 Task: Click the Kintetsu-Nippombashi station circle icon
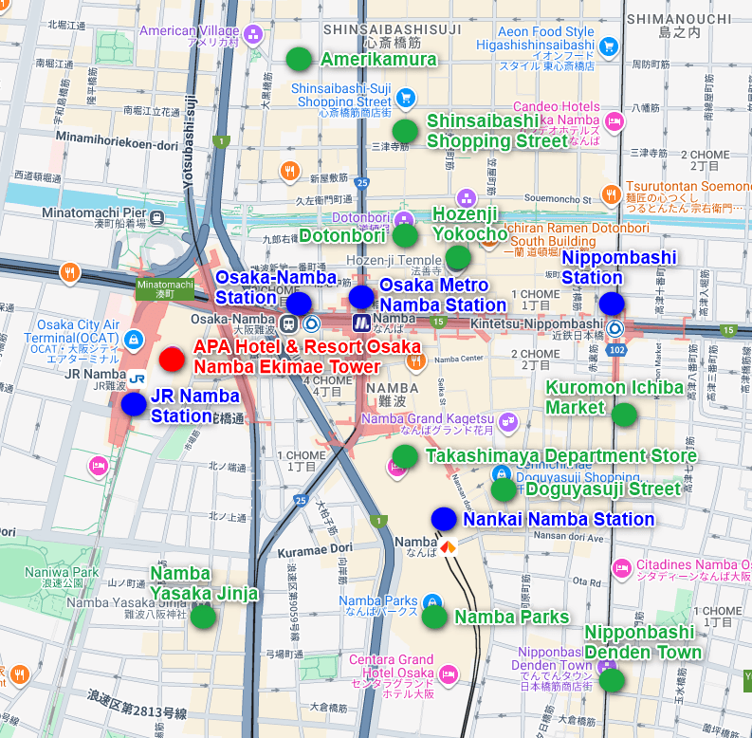[614, 329]
